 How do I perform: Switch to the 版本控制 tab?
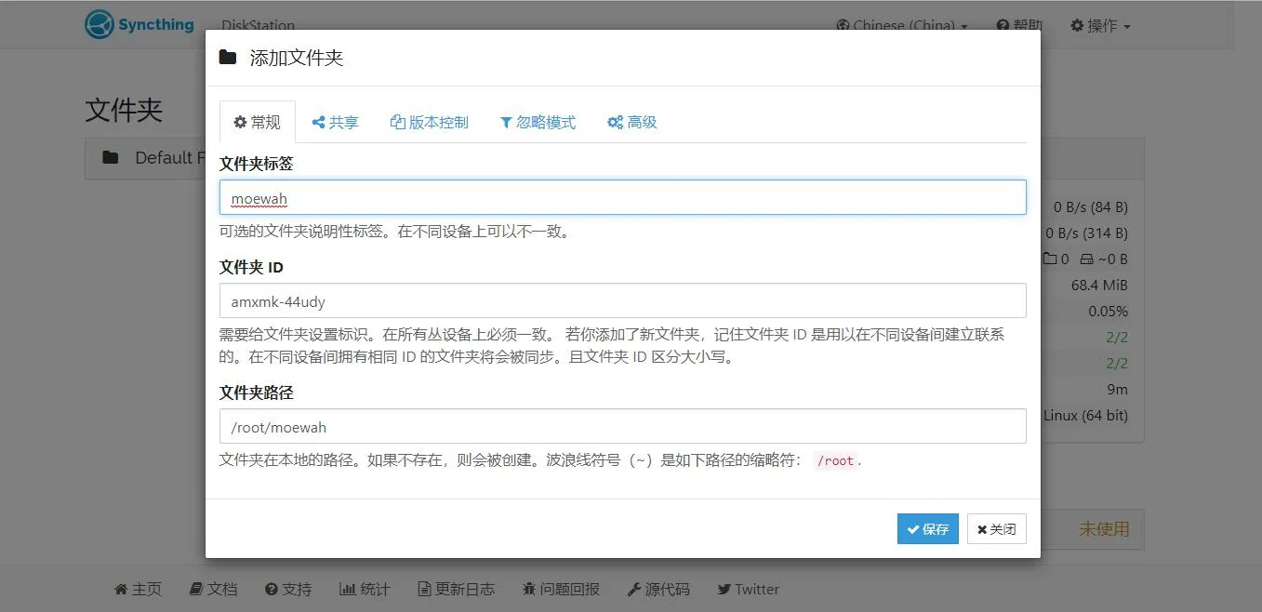tap(430, 122)
